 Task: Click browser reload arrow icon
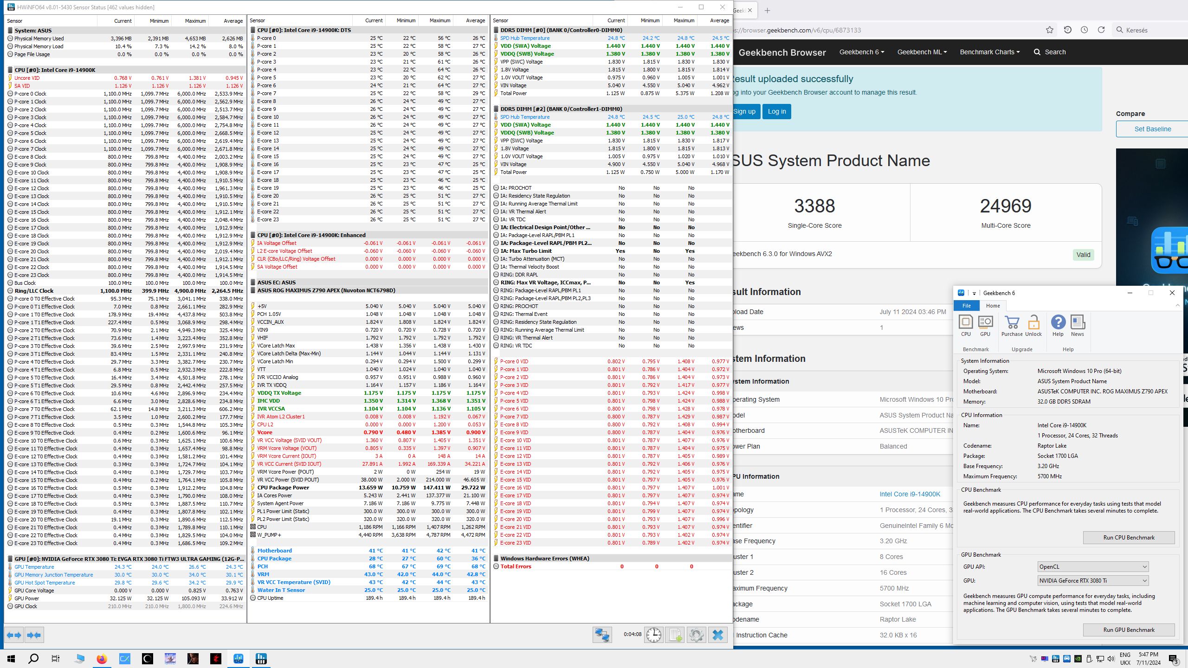[x=1101, y=30]
